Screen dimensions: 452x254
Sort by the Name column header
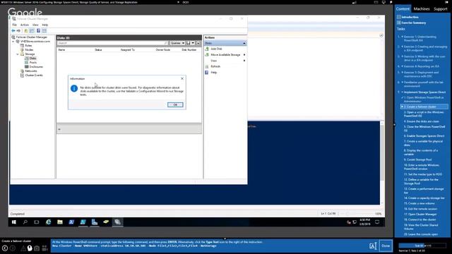pos(61,50)
